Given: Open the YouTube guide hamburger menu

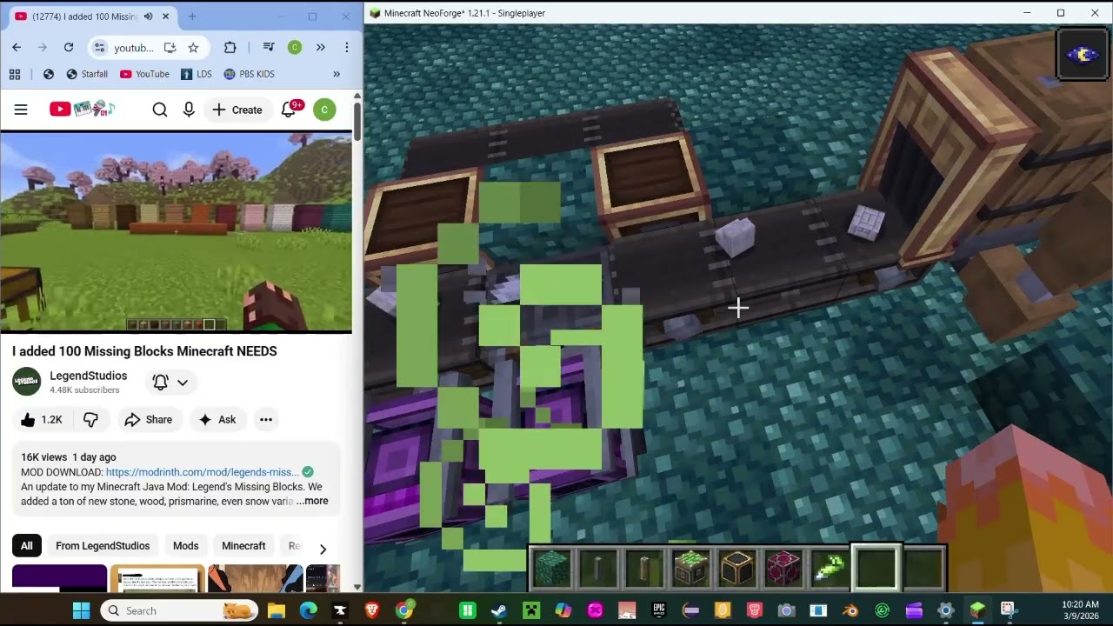Looking at the screenshot, I should [x=21, y=110].
